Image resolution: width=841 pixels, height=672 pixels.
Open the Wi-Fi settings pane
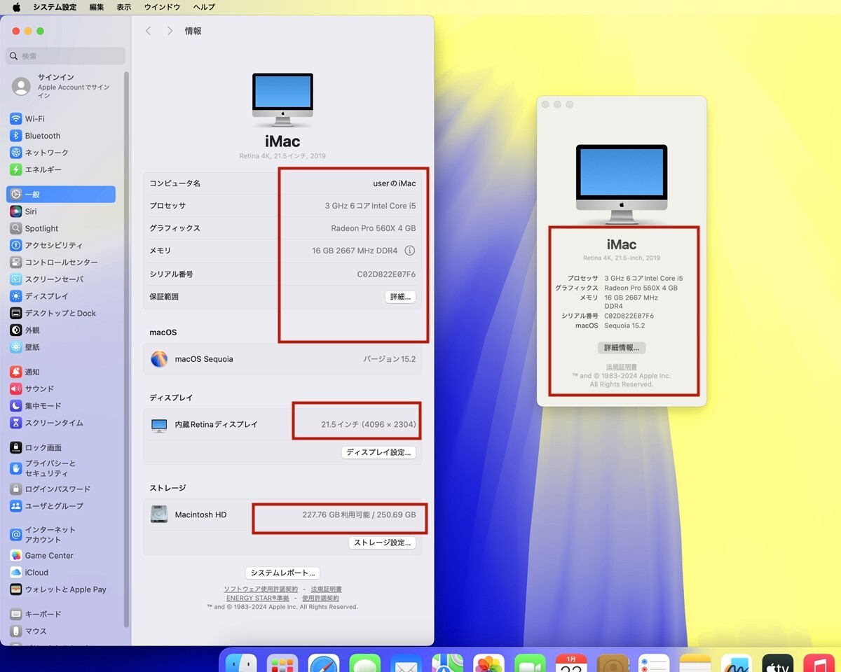[61, 119]
